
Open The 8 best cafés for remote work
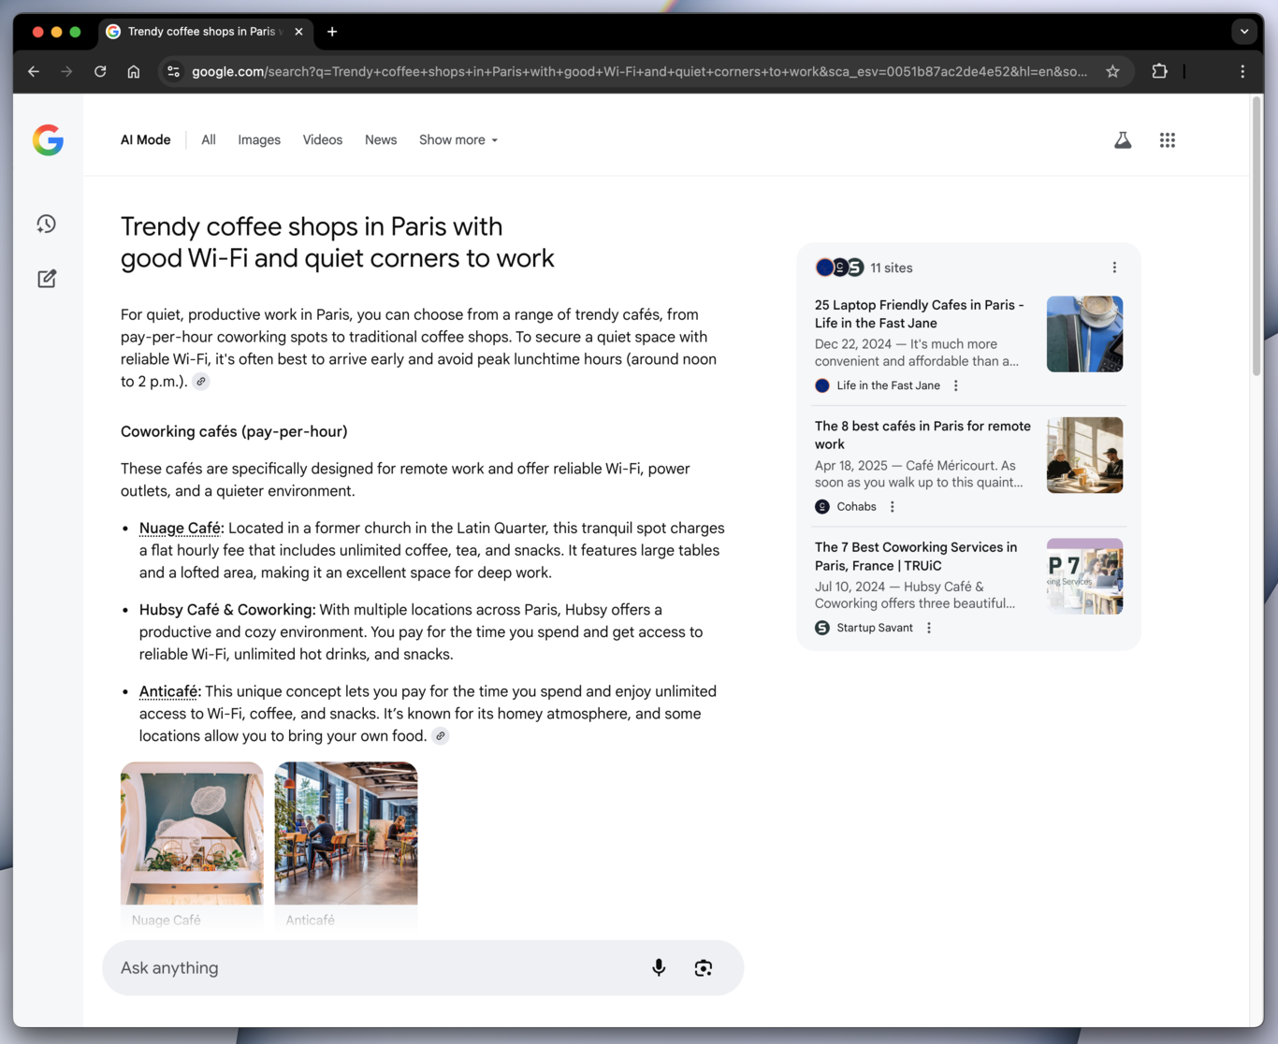[x=922, y=435]
